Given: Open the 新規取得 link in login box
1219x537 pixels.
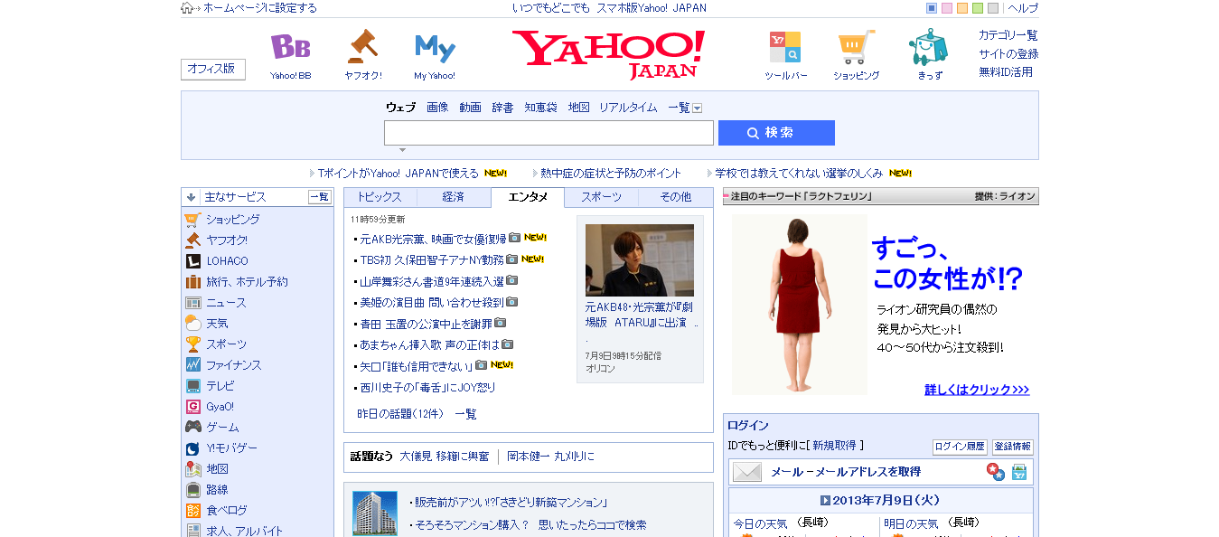Looking at the screenshot, I should click(834, 446).
